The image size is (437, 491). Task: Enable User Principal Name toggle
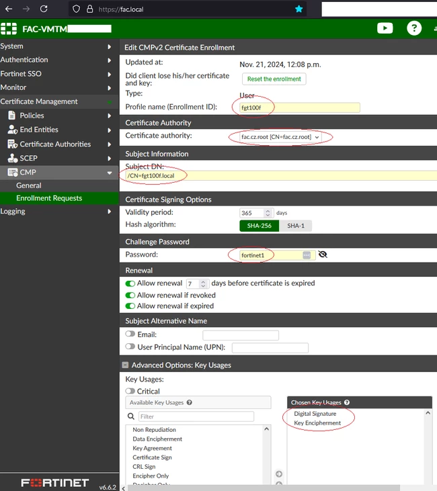pyautogui.click(x=130, y=347)
